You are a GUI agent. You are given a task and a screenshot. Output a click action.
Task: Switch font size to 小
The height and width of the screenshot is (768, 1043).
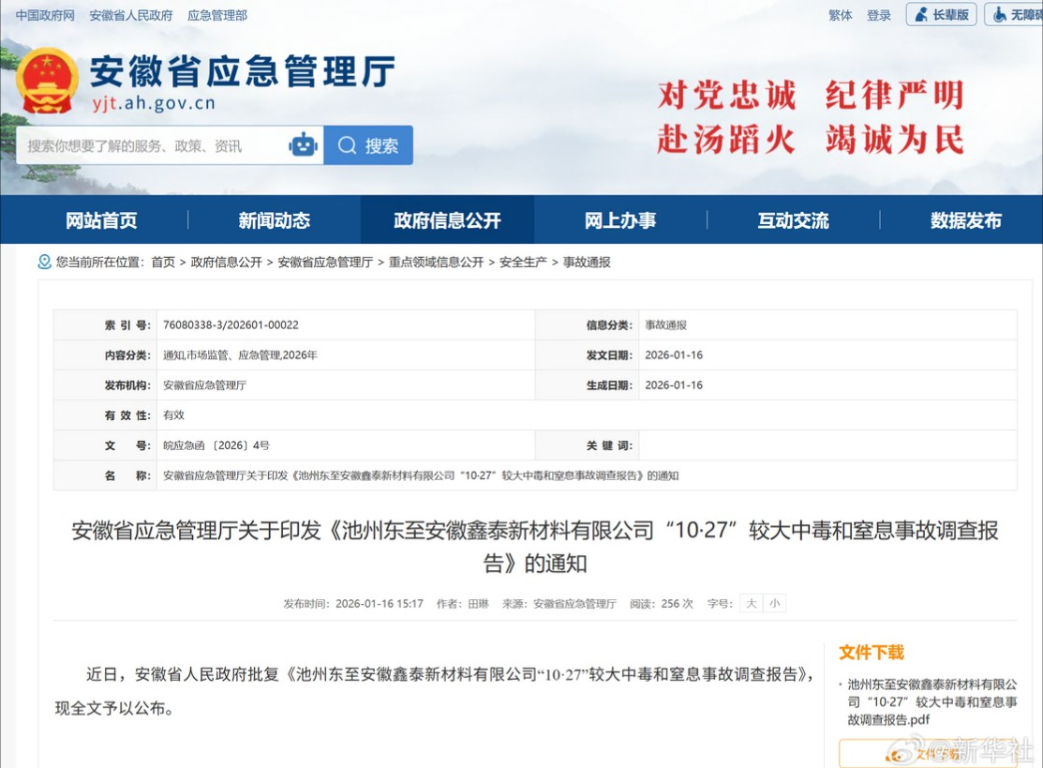774,604
